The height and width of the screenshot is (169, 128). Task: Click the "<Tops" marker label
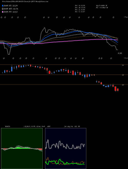coord(126,17)
